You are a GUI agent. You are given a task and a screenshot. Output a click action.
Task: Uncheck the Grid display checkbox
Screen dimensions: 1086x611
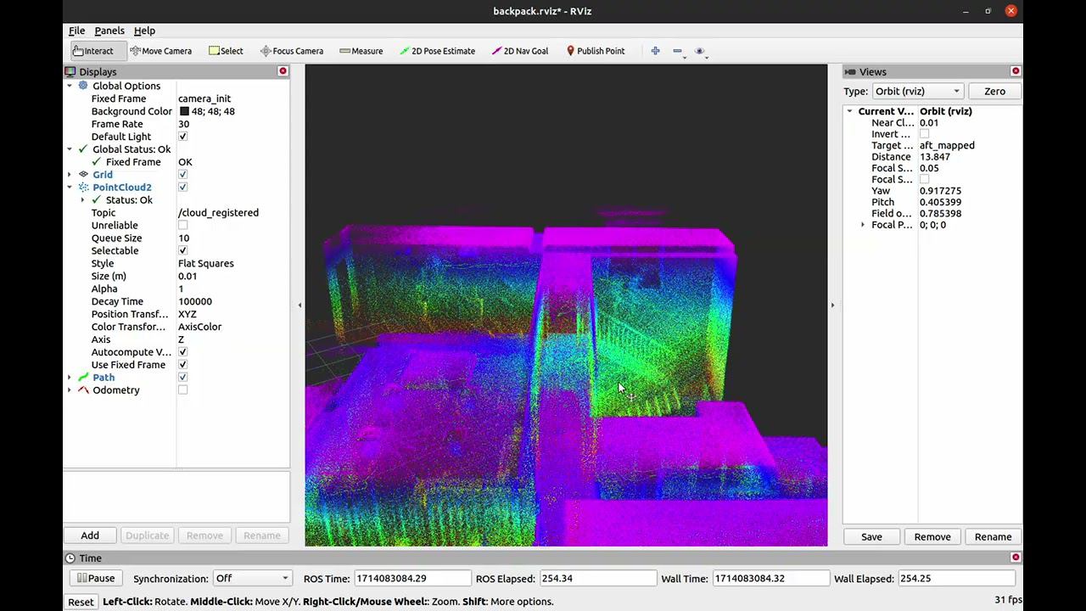click(182, 175)
